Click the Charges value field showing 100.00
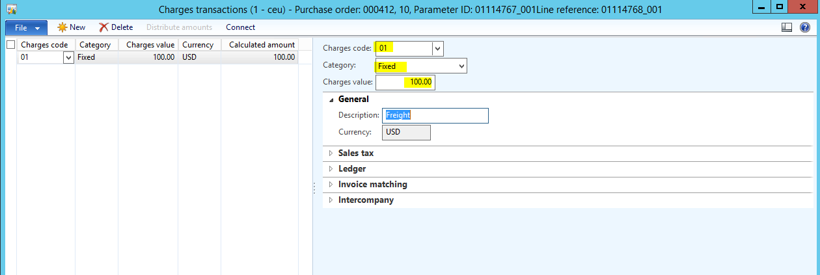The height and width of the screenshot is (275, 820). point(405,83)
